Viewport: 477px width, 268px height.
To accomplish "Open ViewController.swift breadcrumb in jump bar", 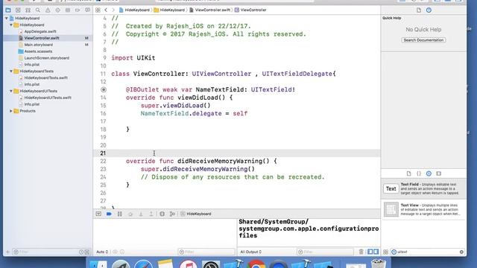I will tap(210, 10).
